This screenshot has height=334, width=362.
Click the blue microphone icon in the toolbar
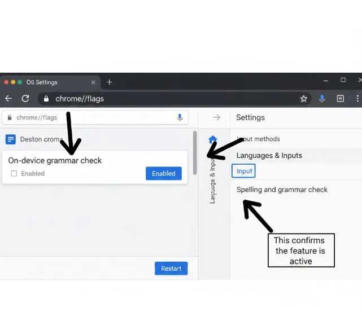322,99
